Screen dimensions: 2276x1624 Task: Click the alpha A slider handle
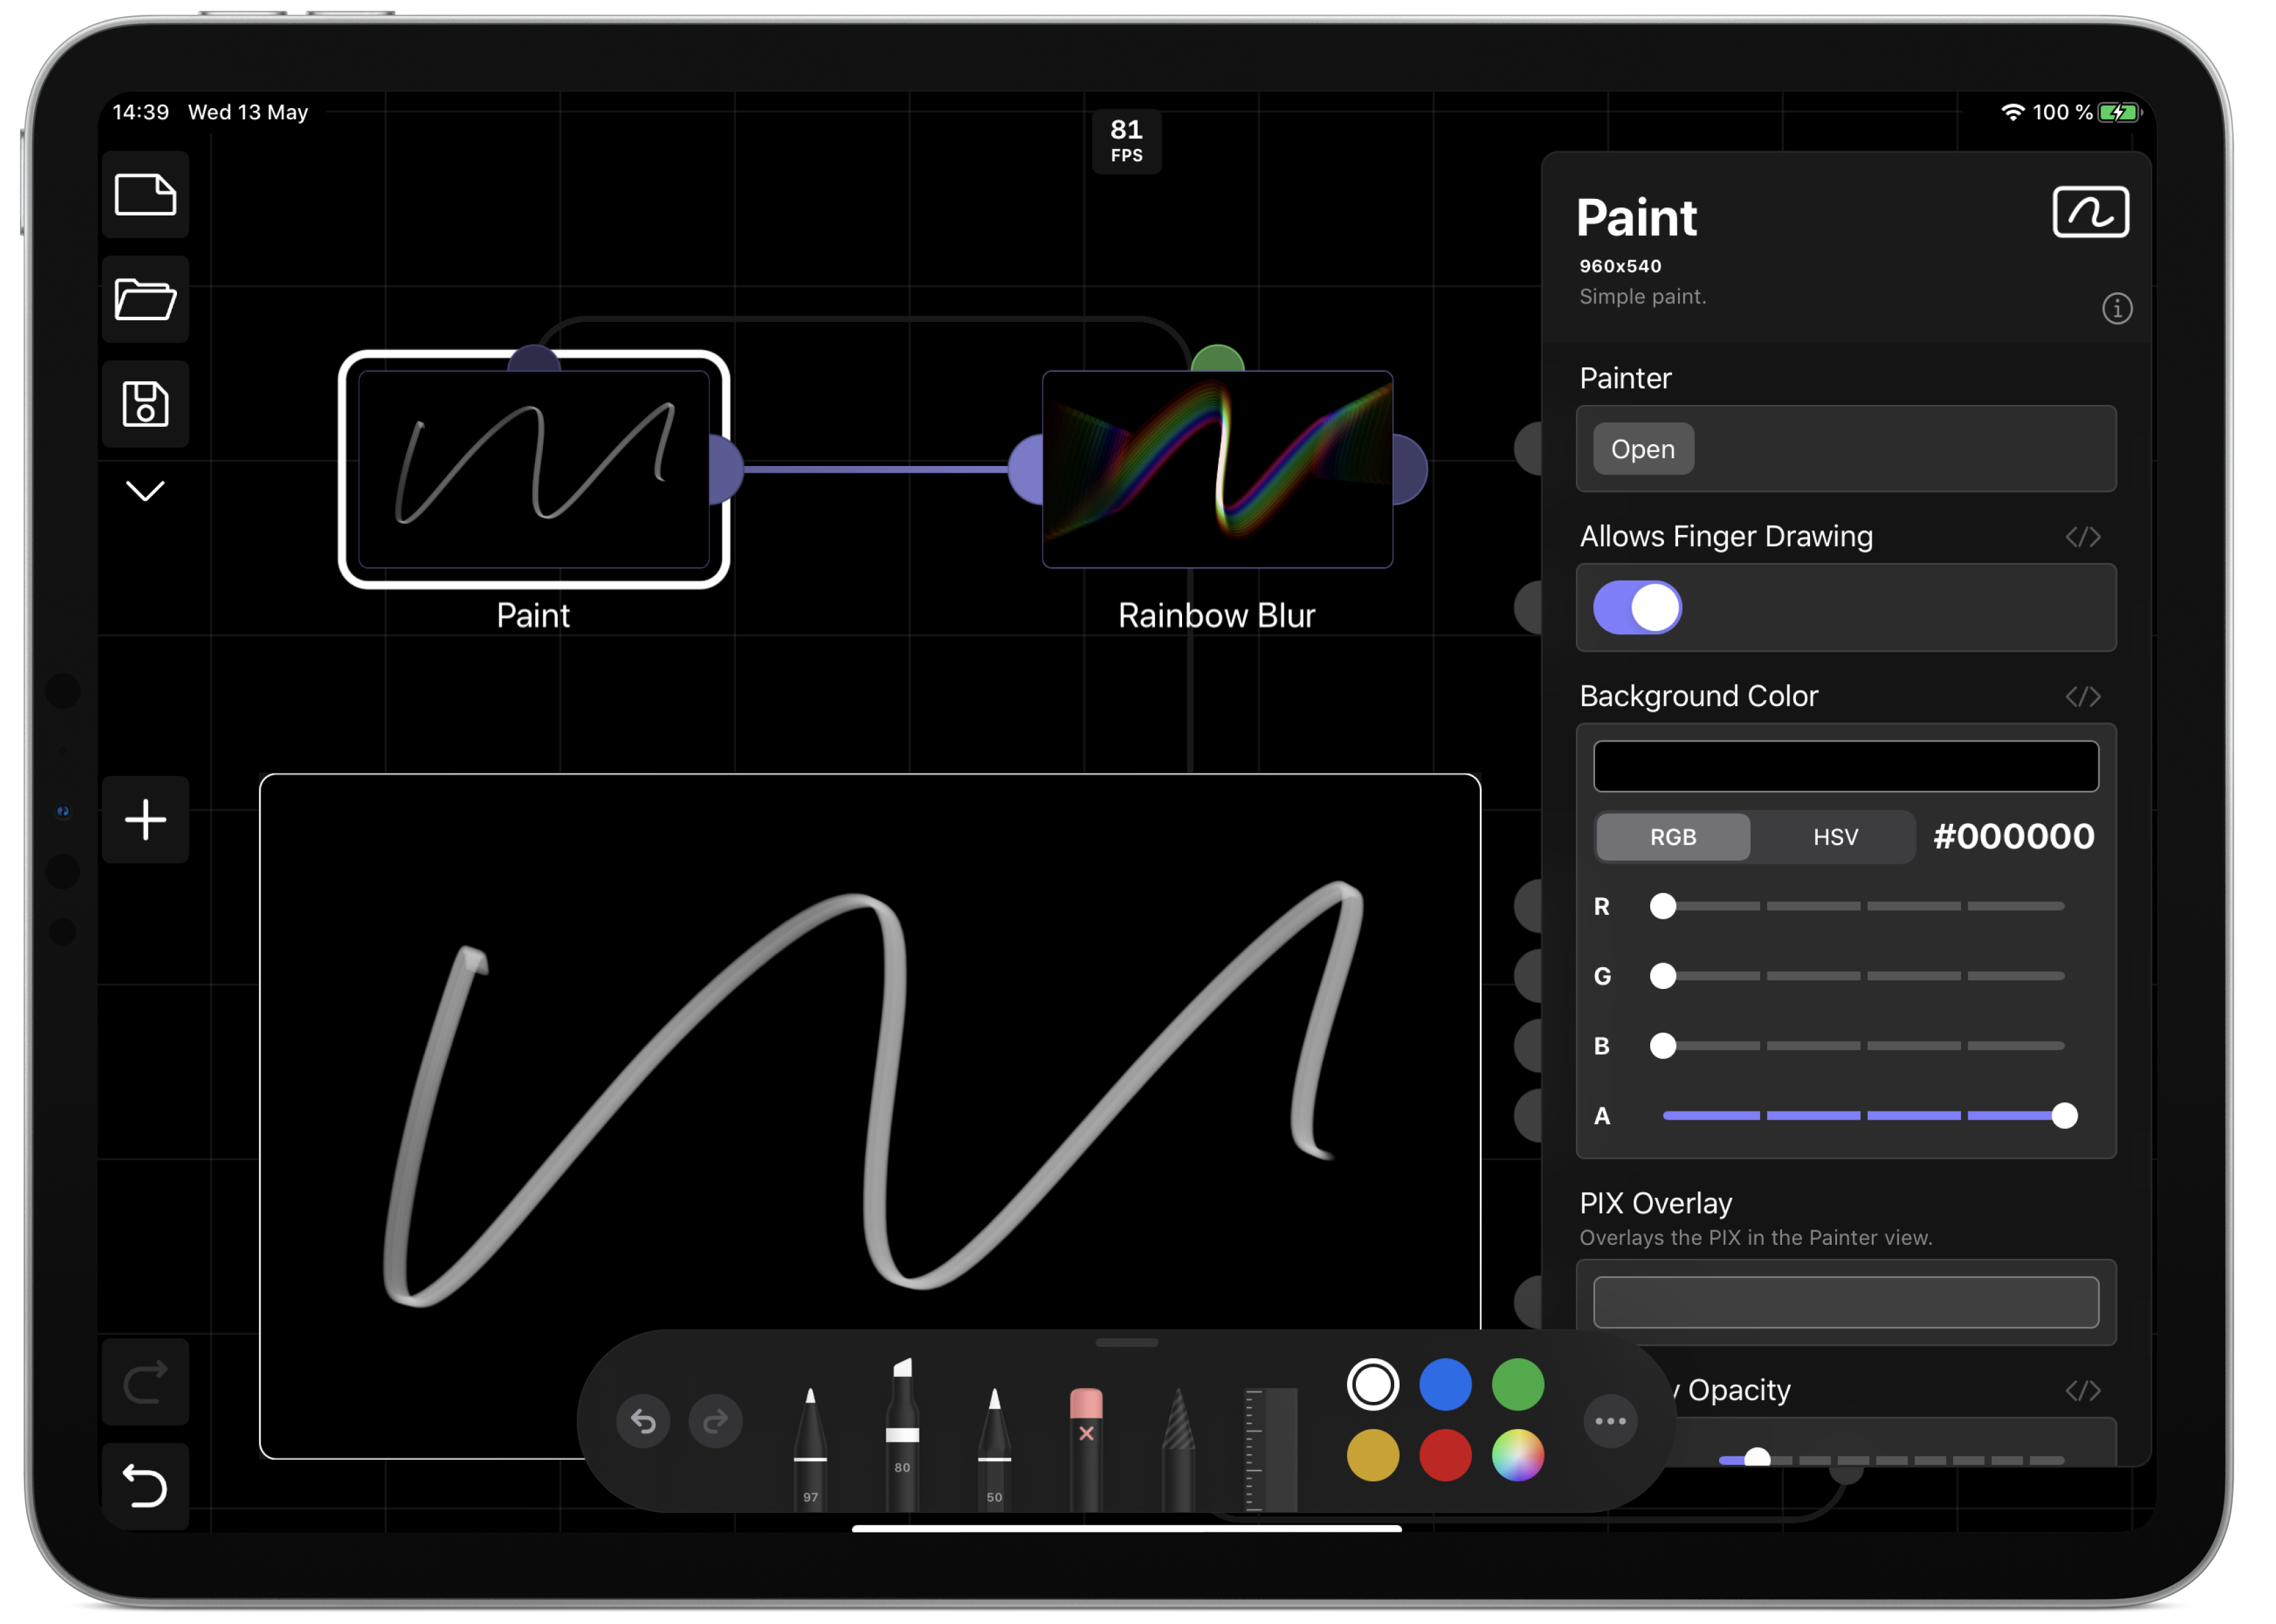point(2064,1115)
